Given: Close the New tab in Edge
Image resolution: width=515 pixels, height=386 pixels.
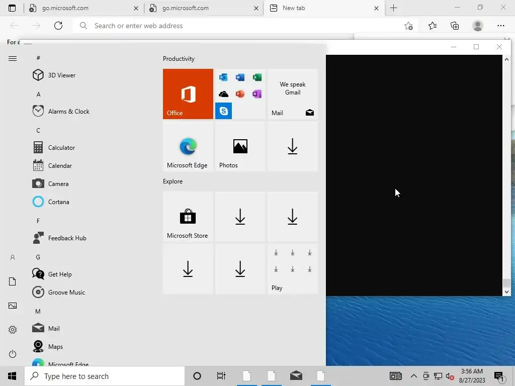Looking at the screenshot, I should pos(376,8).
